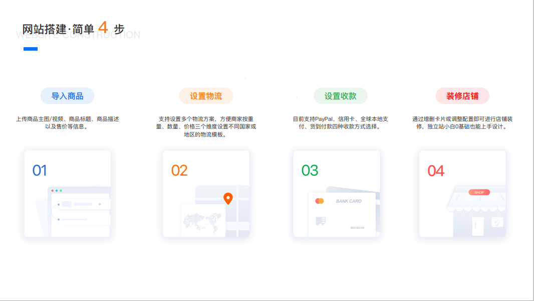The image size is (534, 301).
Task: Click the 设置物流 pill label
Action: pyautogui.click(x=206, y=96)
